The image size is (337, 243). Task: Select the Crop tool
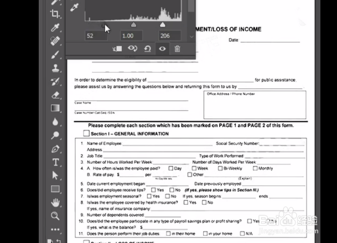(55, 14)
